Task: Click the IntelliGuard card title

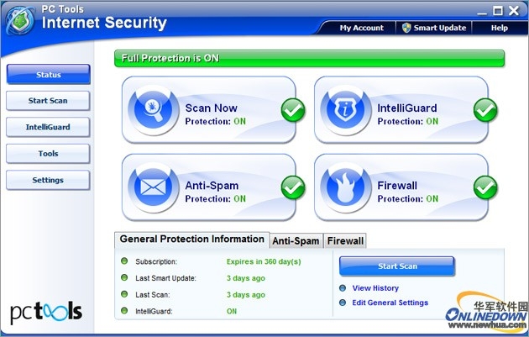Action: [x=407, y=108]
